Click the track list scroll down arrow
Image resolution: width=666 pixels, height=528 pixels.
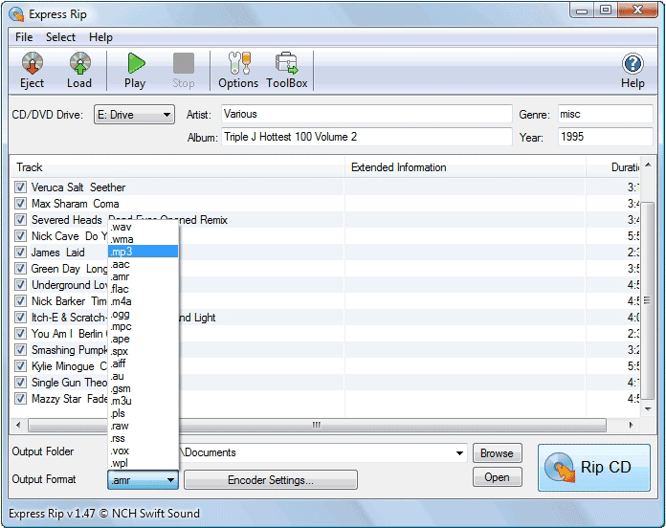(648, 409)
